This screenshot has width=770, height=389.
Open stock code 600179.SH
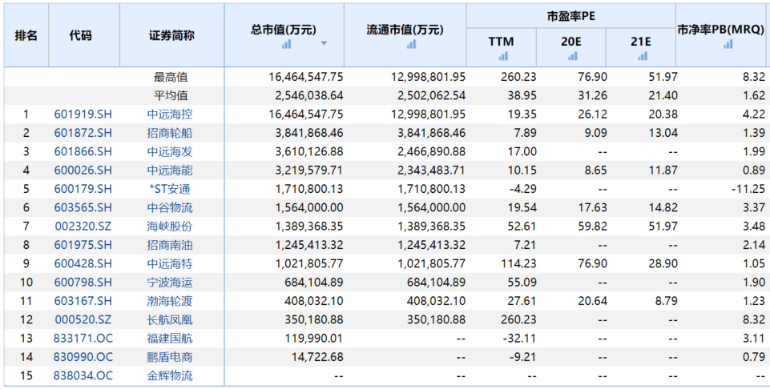(x=83, y=189)
